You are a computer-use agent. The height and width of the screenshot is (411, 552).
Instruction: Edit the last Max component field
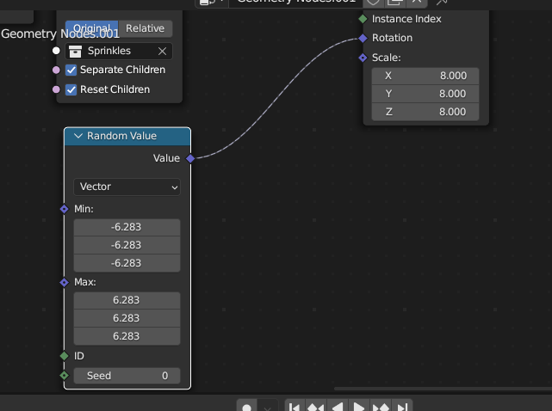127,336
